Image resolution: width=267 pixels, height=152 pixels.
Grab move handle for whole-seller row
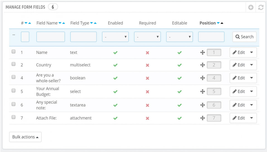(x=202, y=78)
